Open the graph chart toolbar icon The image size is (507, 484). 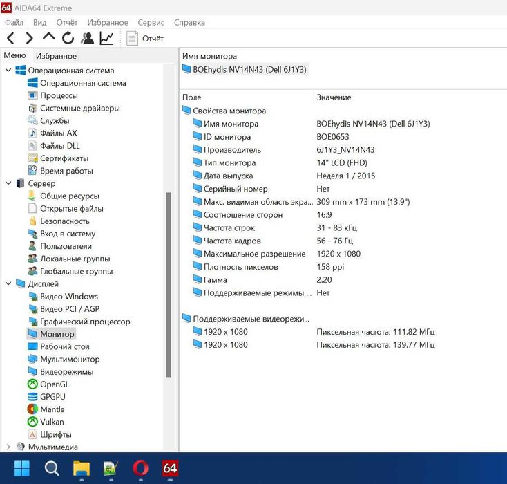pyautogui.click(x=106, y=38)
